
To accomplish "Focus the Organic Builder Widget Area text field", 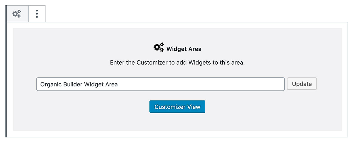I will (x=160, y=84).
